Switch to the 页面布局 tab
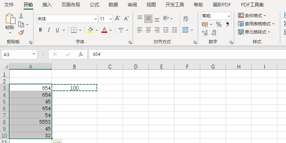 pos(70,5)
